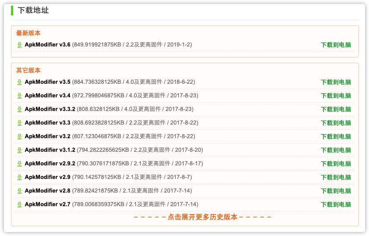Open the ApkModifier v3.5 title link

(x=47, y=82)
